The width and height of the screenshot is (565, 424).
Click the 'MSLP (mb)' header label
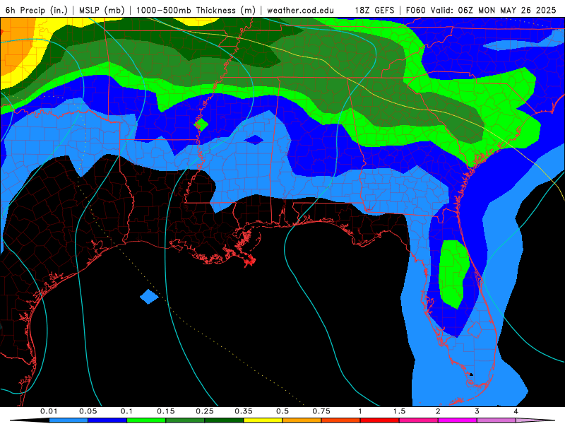pos(102,10)
